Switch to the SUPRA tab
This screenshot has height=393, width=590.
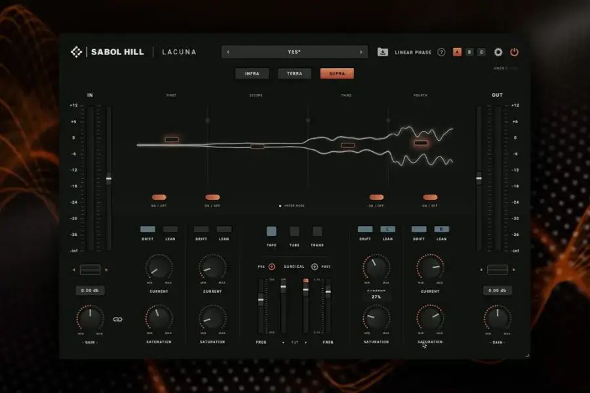tap(337, 73)
